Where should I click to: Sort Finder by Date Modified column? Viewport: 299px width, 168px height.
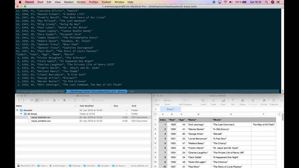95,106
